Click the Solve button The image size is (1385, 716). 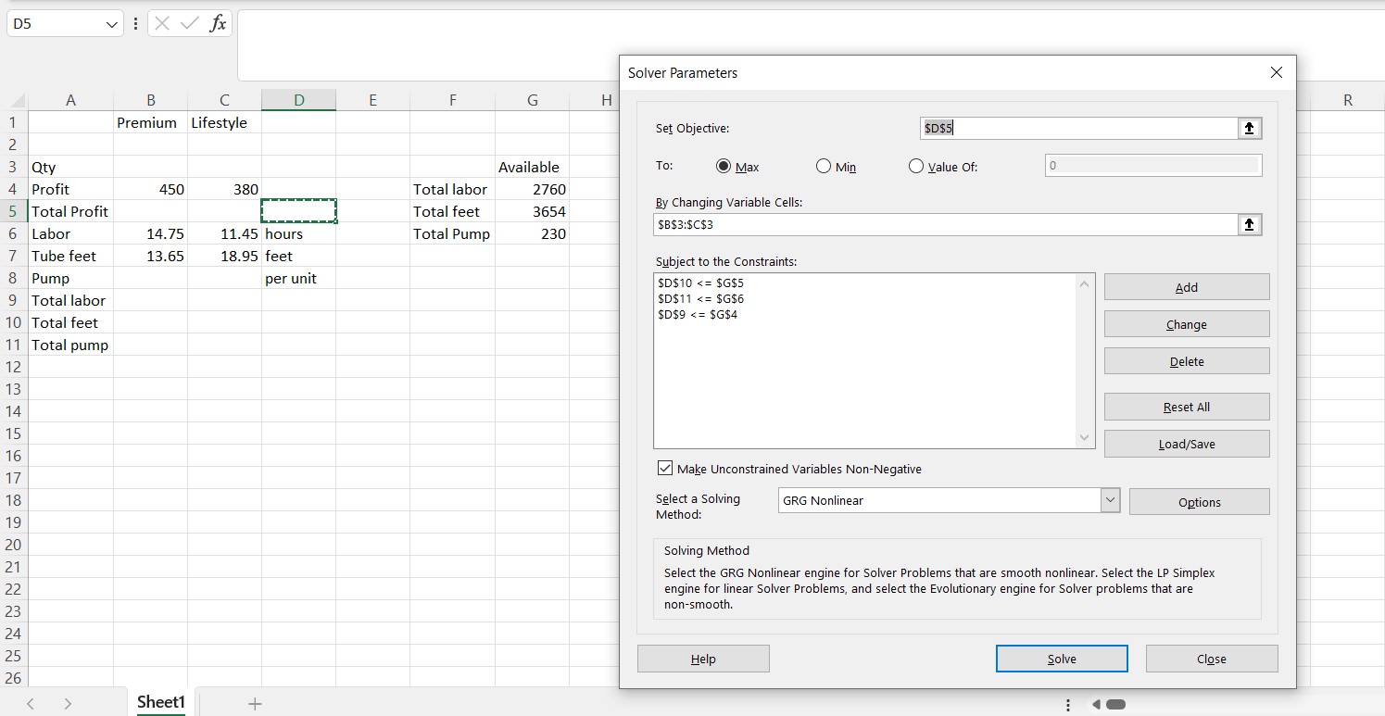[1062, 659]
